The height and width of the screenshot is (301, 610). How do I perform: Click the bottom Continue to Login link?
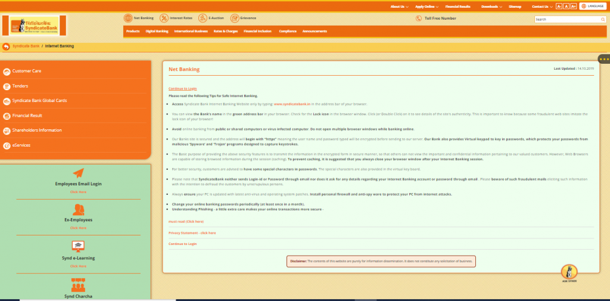point(182,244)
